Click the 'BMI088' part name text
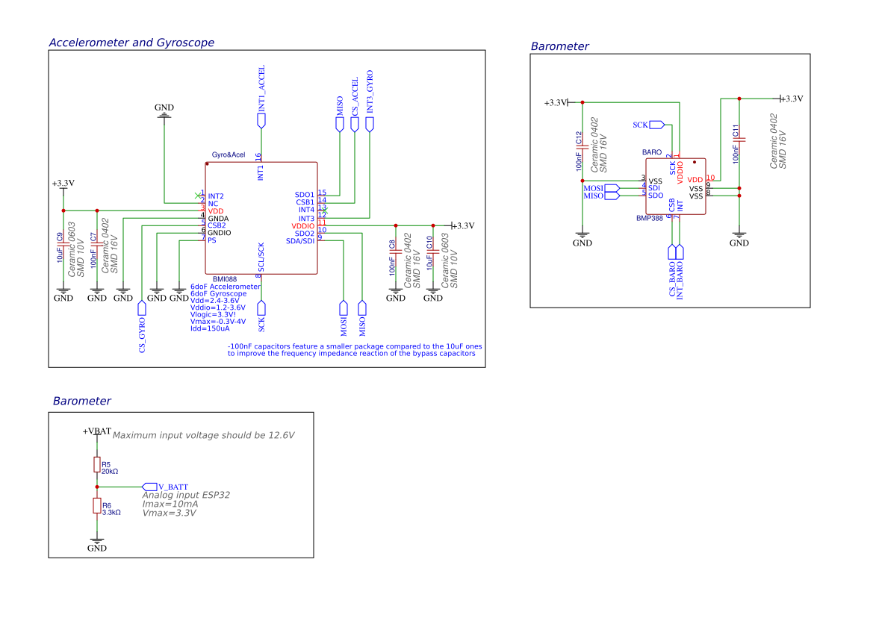Image resolution: width=873 pixels, height=618 pixels. point(224,279)
